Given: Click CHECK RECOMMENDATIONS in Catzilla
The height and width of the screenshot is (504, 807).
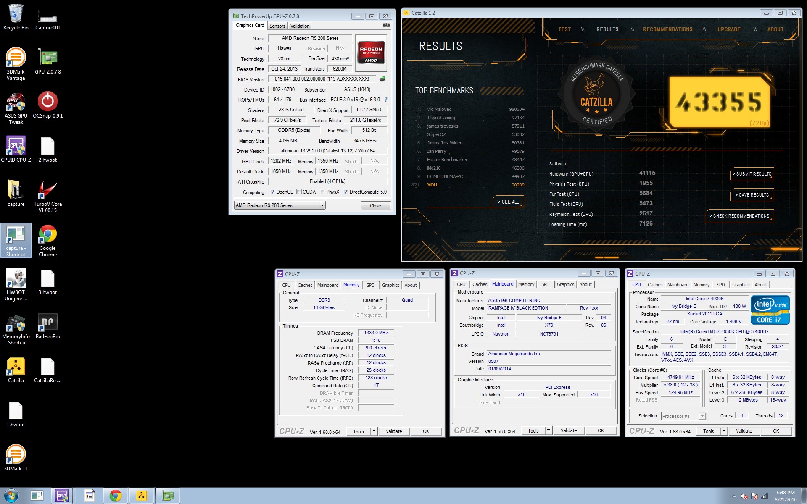Looking at the screenshot, I should click(739, 216).
